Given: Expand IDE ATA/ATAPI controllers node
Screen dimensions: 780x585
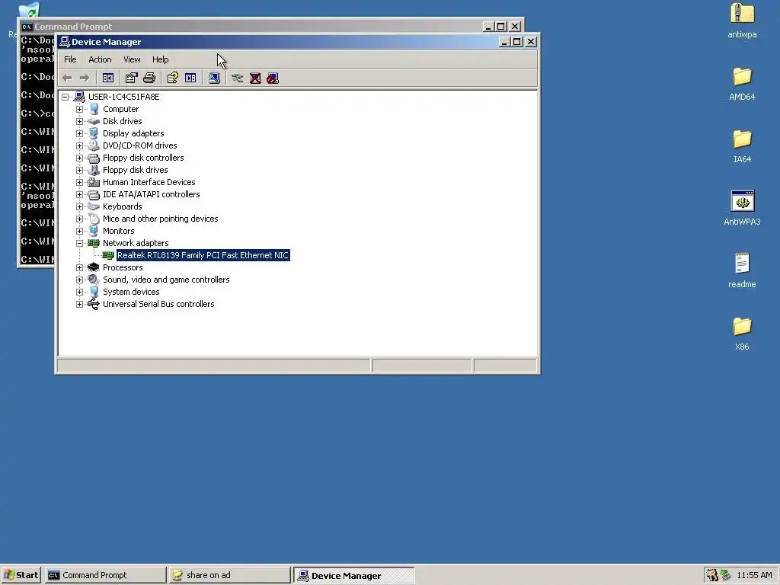Looking at the screenshot, I should [x=79, y=194].
